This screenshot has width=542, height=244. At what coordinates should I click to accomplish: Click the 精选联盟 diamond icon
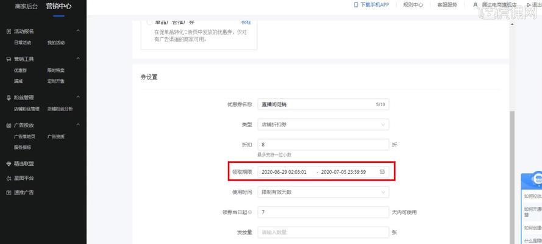(9, 164)
